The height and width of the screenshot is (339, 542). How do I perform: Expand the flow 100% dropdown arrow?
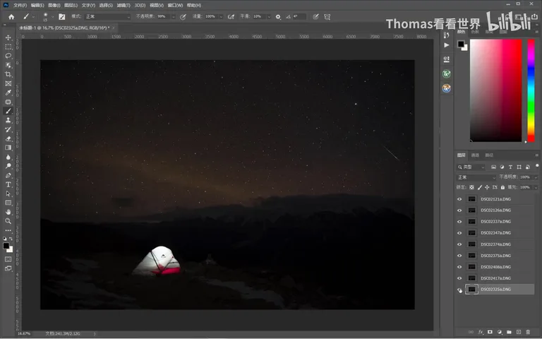pyautogui.click(x=221, y=17)
